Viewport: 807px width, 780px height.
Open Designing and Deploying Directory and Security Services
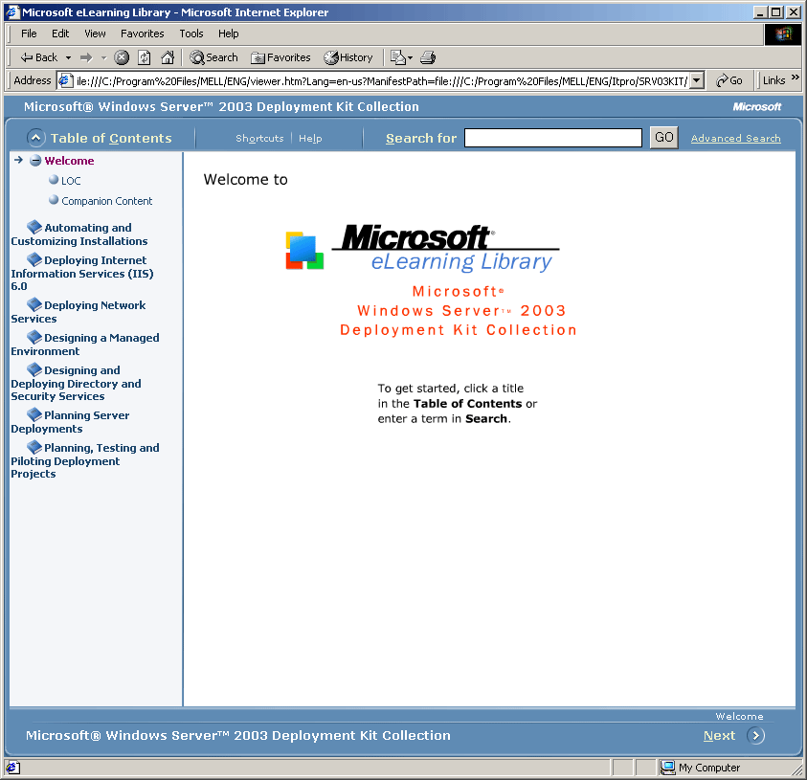[x=77, y=384]
